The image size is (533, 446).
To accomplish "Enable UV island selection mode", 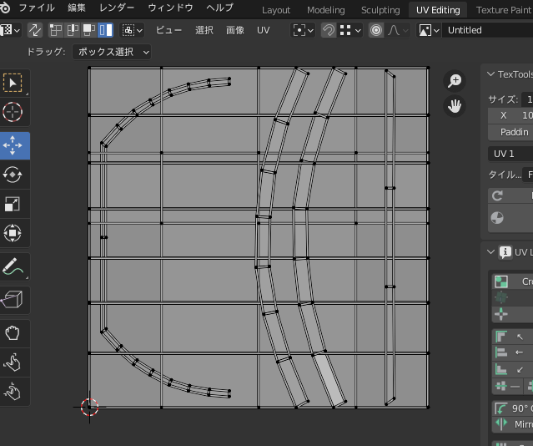I will click(105, 30).
